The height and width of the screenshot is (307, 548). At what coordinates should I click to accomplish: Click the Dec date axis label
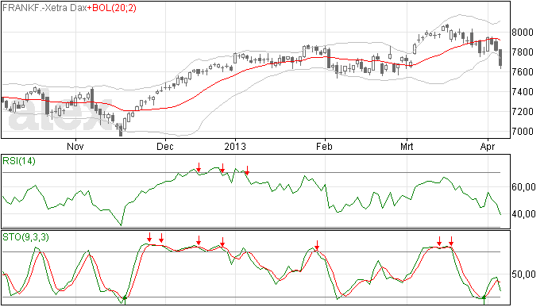click(x=165, y=146)
